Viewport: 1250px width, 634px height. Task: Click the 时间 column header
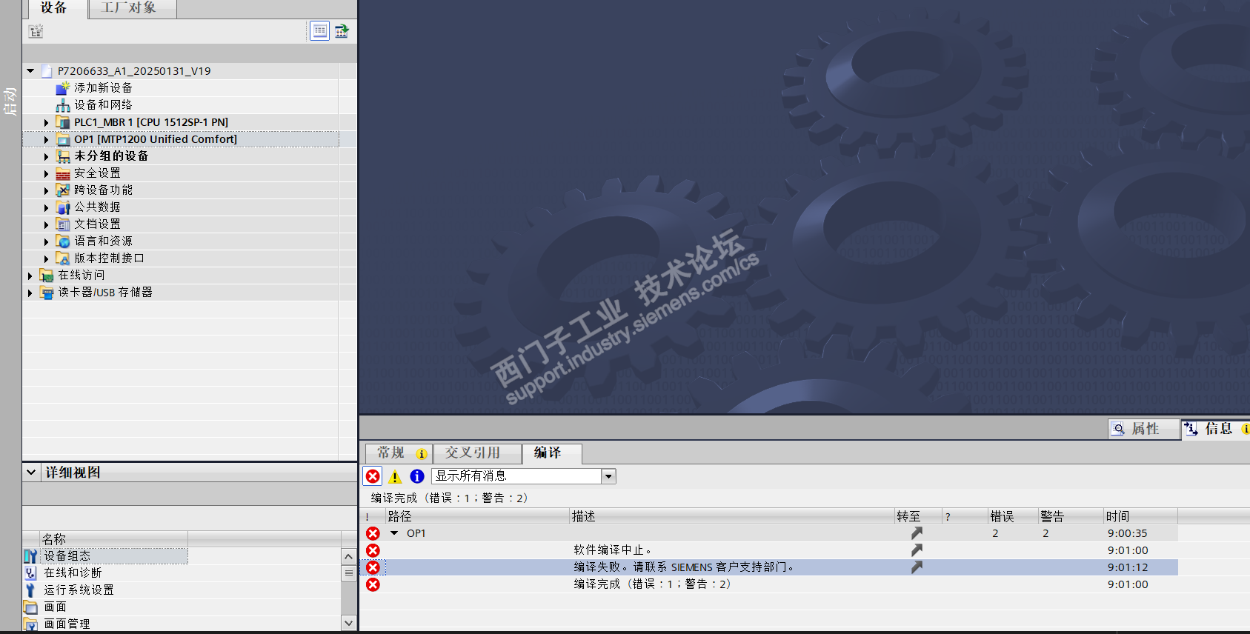tap(1140, 516)
